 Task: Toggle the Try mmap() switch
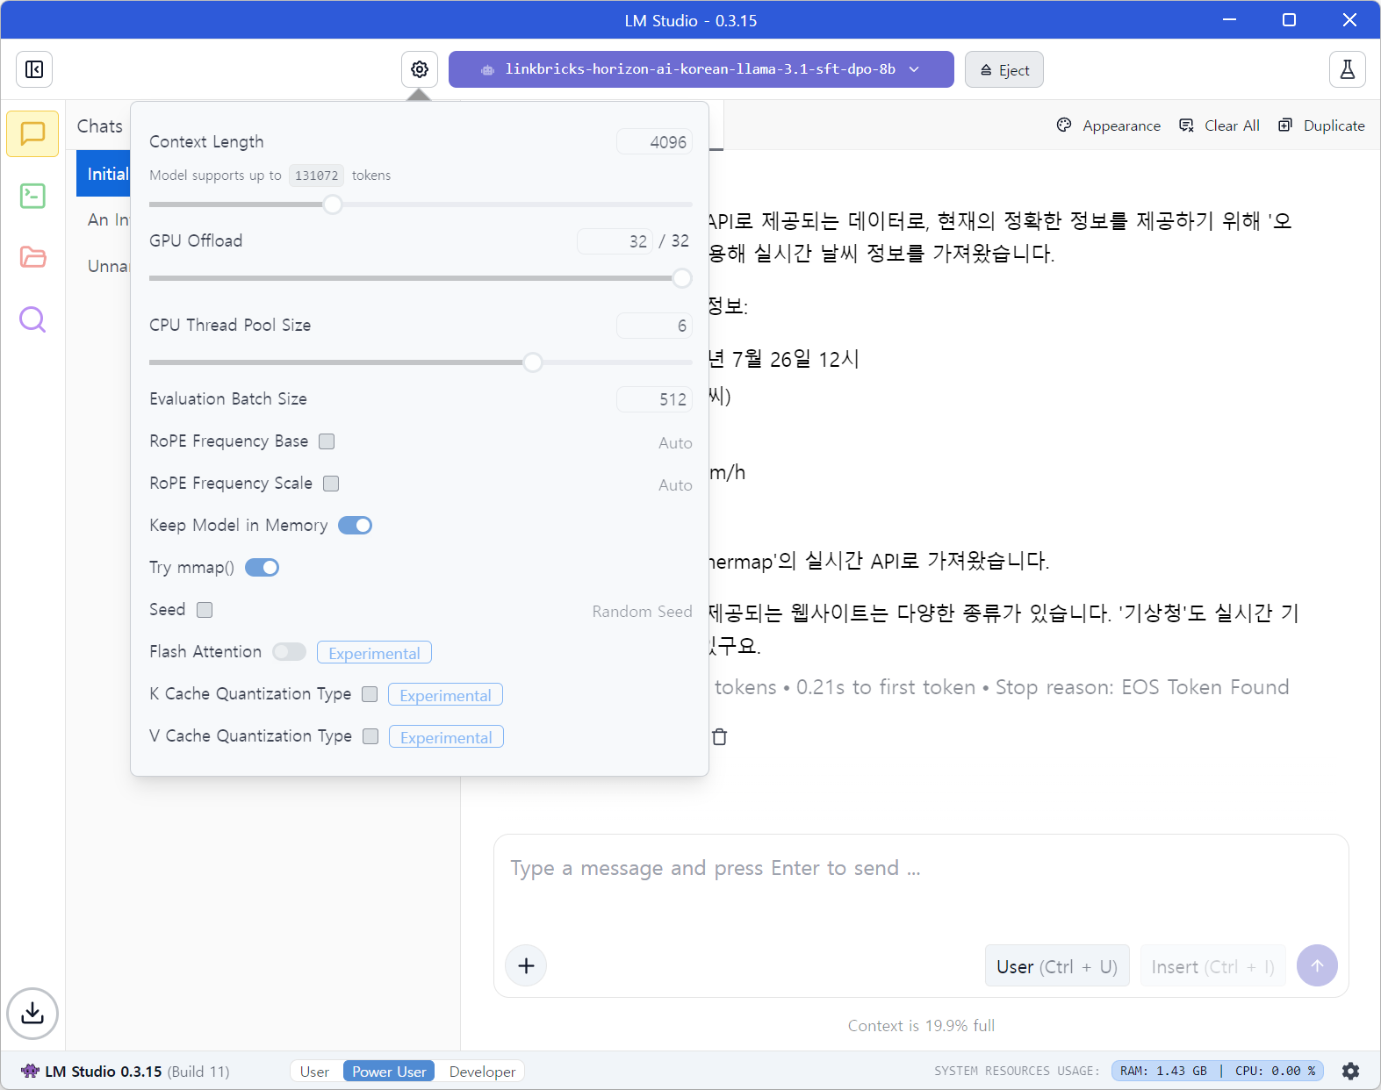tap(263, 568)
